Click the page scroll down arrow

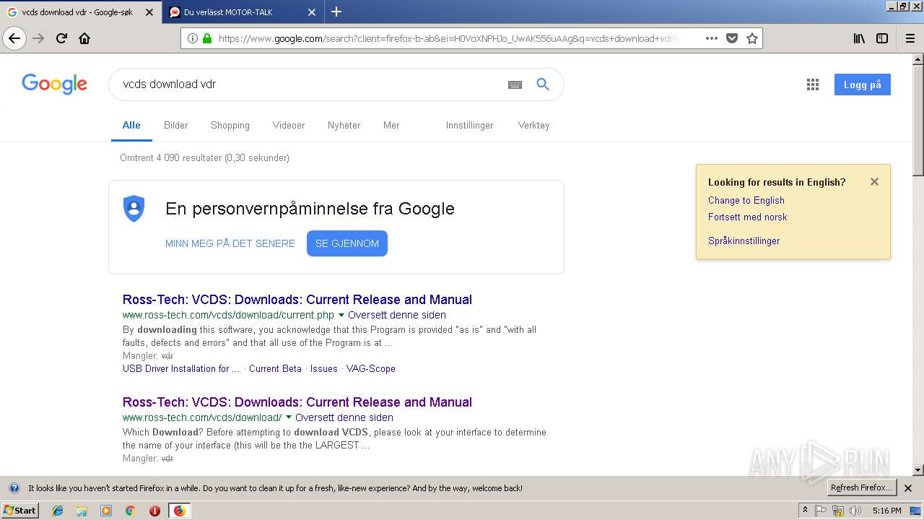pyautogui.click(x=918, y=470)
